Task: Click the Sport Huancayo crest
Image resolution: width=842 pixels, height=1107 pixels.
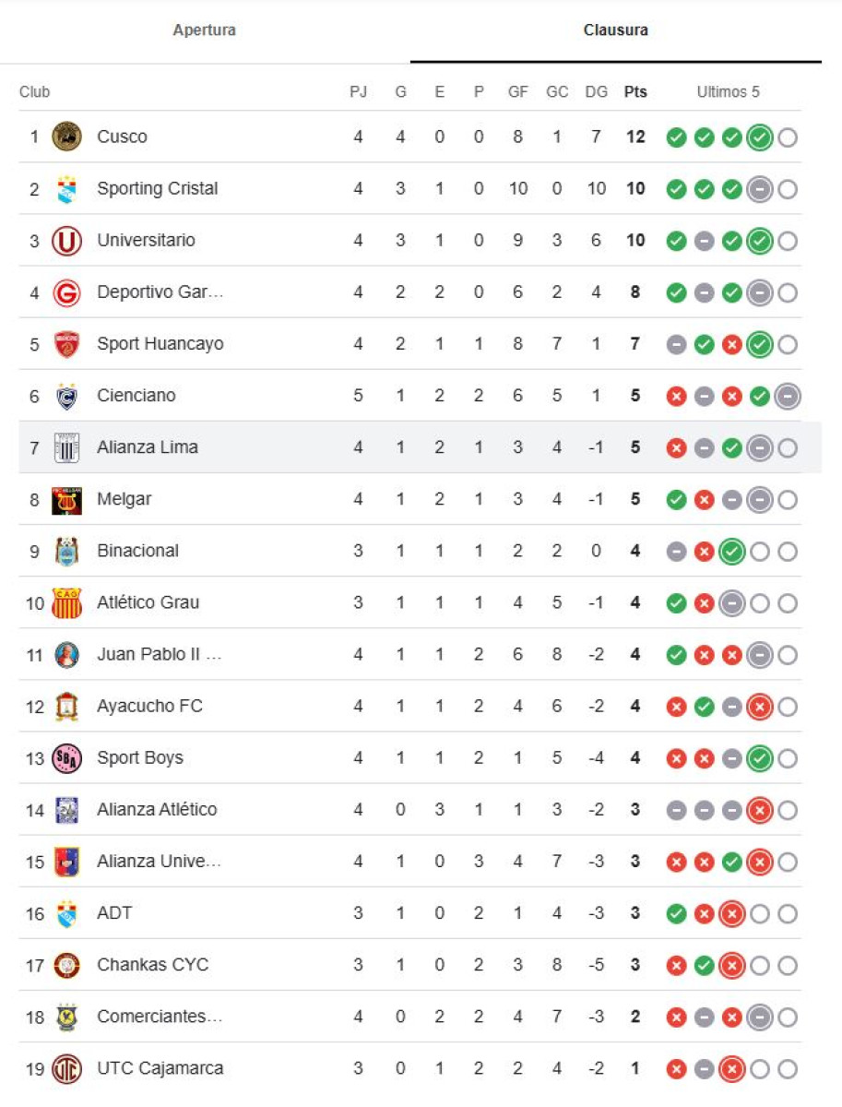Action: coord(66,344)
